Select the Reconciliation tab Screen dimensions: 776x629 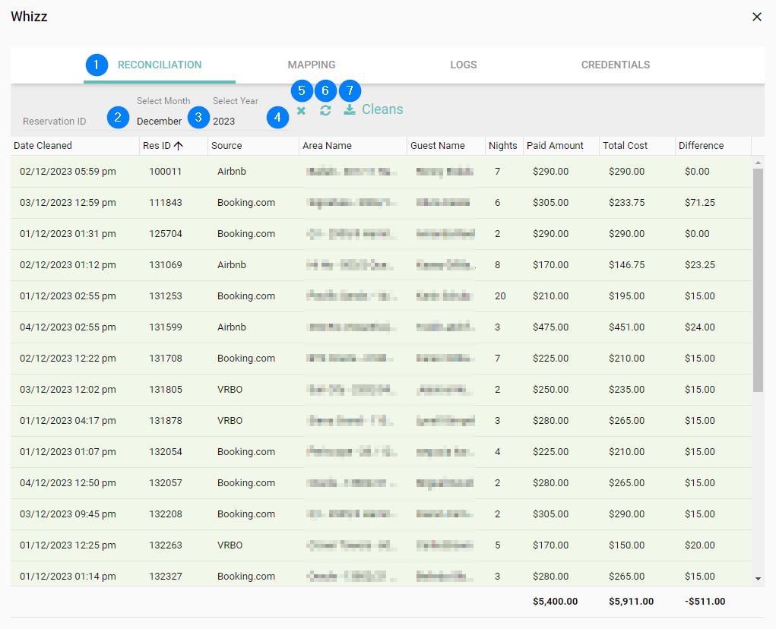coord(160,65)
